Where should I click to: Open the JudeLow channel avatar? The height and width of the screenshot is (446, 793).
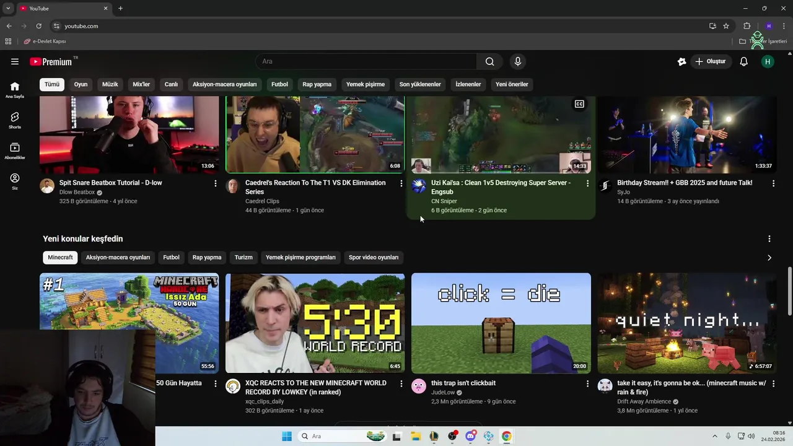coord(419,386)
